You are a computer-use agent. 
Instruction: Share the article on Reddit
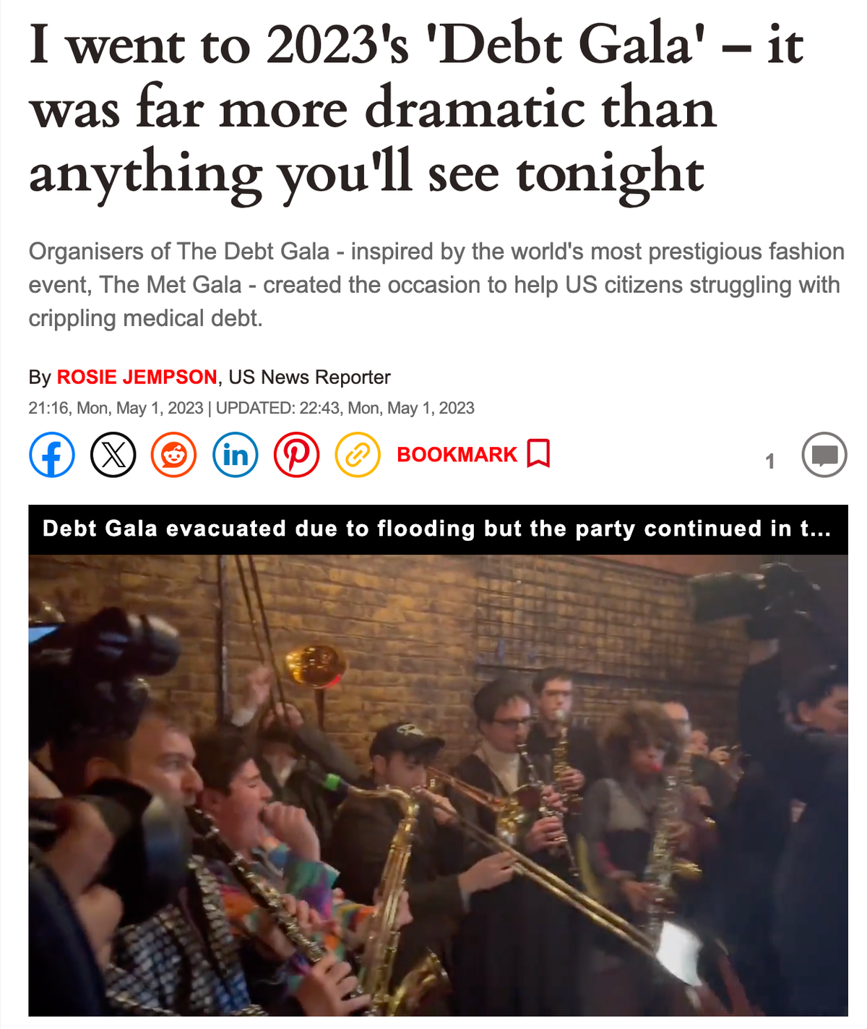click(x=173, y=455)
